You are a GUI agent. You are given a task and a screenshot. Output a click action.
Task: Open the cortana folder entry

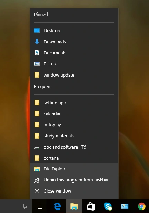click(74, 158)
